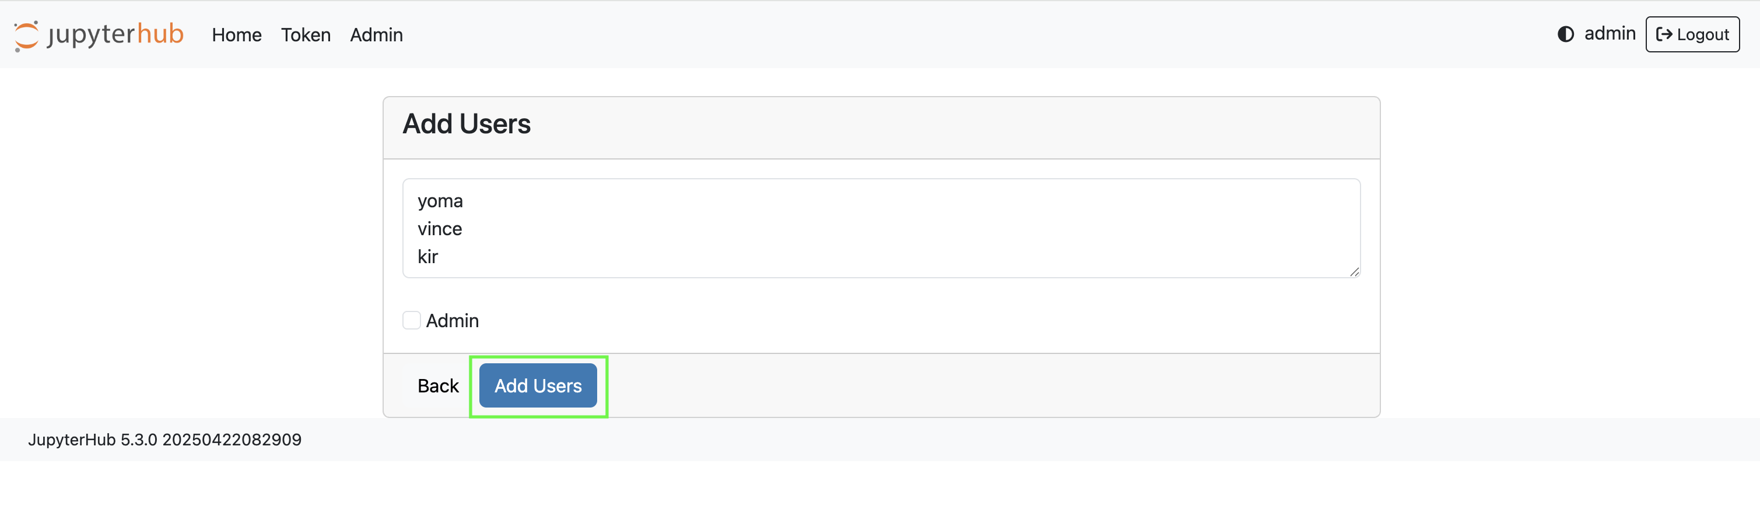The height and width of the screenshot is (510, 1760).
Task: Toggle dark mode with the half-circle icon
Action: 1565,35
